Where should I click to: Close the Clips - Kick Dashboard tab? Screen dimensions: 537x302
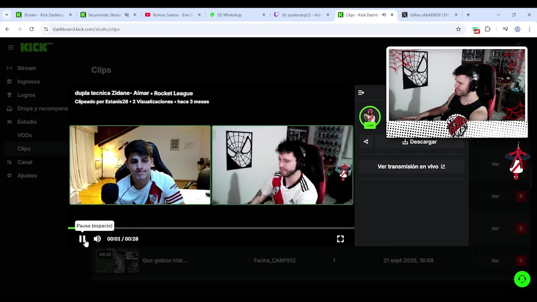[392, 15]
